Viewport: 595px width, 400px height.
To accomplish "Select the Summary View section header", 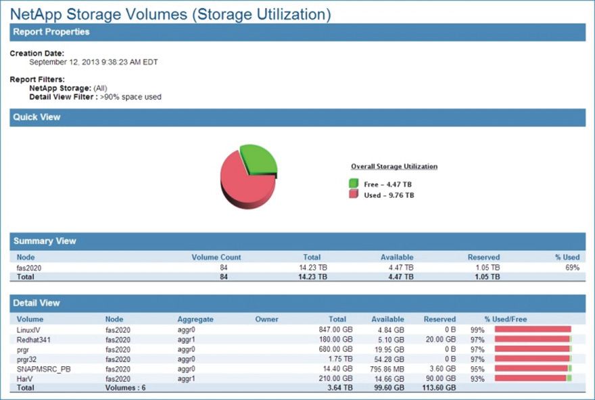I will [x=297, y=241].
